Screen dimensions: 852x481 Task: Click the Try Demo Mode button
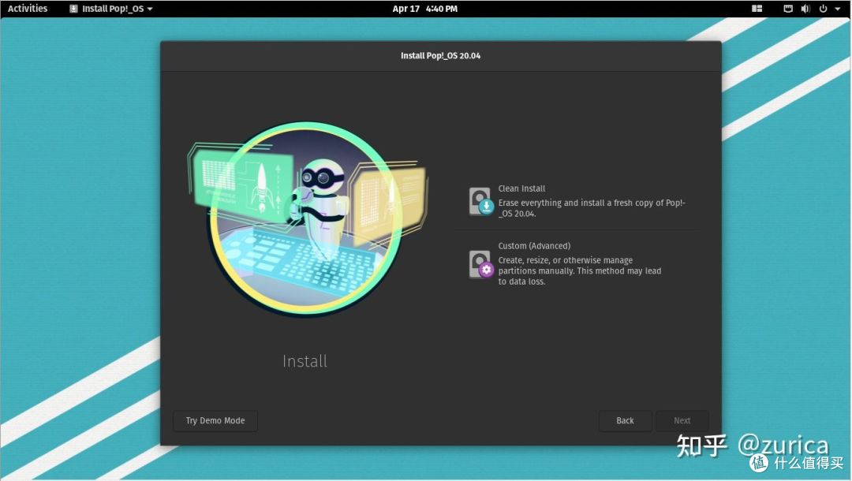pyautogui.click(x=215, y=421)
